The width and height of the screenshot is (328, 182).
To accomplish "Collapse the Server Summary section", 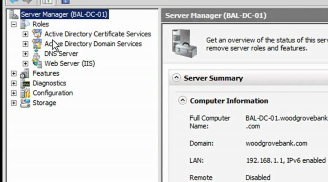I will (x=176, y=78).
